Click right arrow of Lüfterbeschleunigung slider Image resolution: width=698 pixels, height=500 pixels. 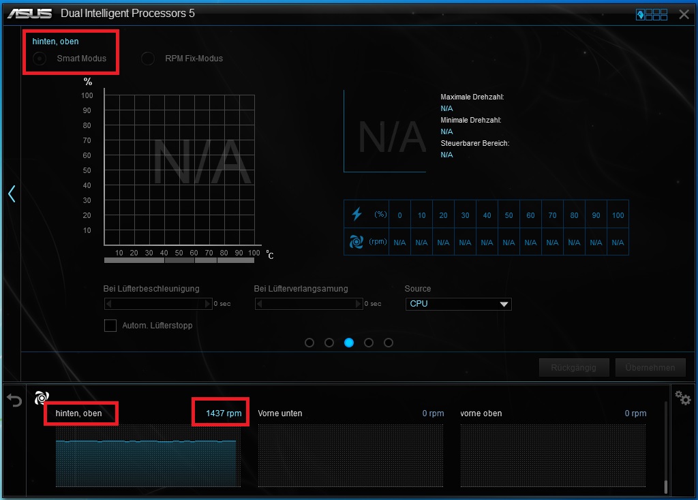[207, 304]
